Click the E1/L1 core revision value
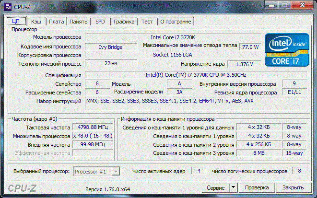 (x=294, y=92)
